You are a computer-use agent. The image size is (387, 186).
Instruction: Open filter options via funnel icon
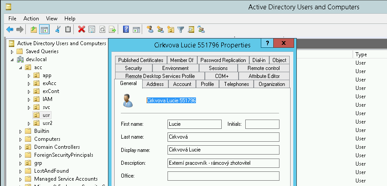click(x=181, y=30)
